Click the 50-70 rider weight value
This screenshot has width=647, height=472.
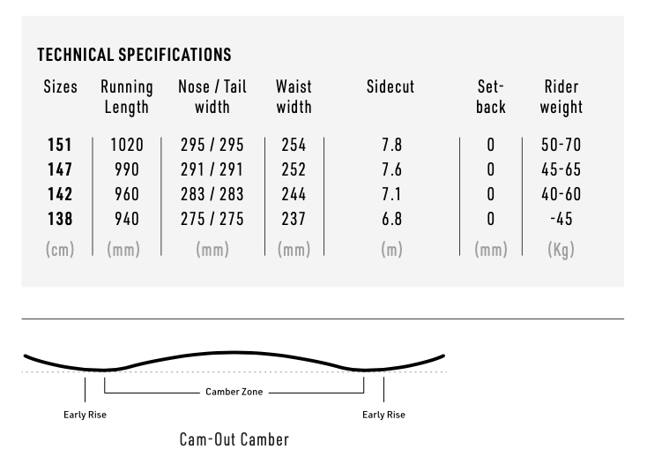tap(561, 145)
